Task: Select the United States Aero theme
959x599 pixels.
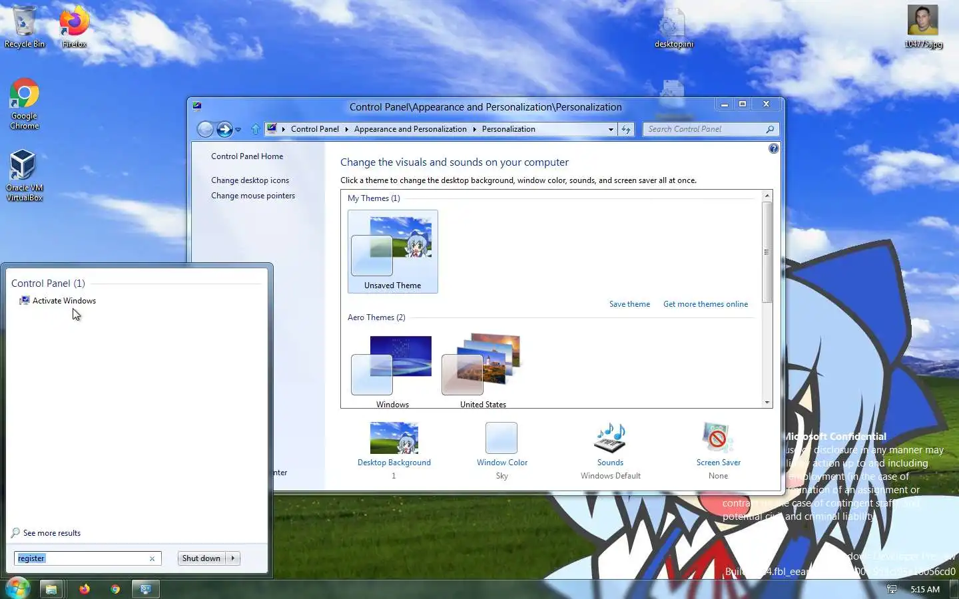Action: tap(483, 371)
